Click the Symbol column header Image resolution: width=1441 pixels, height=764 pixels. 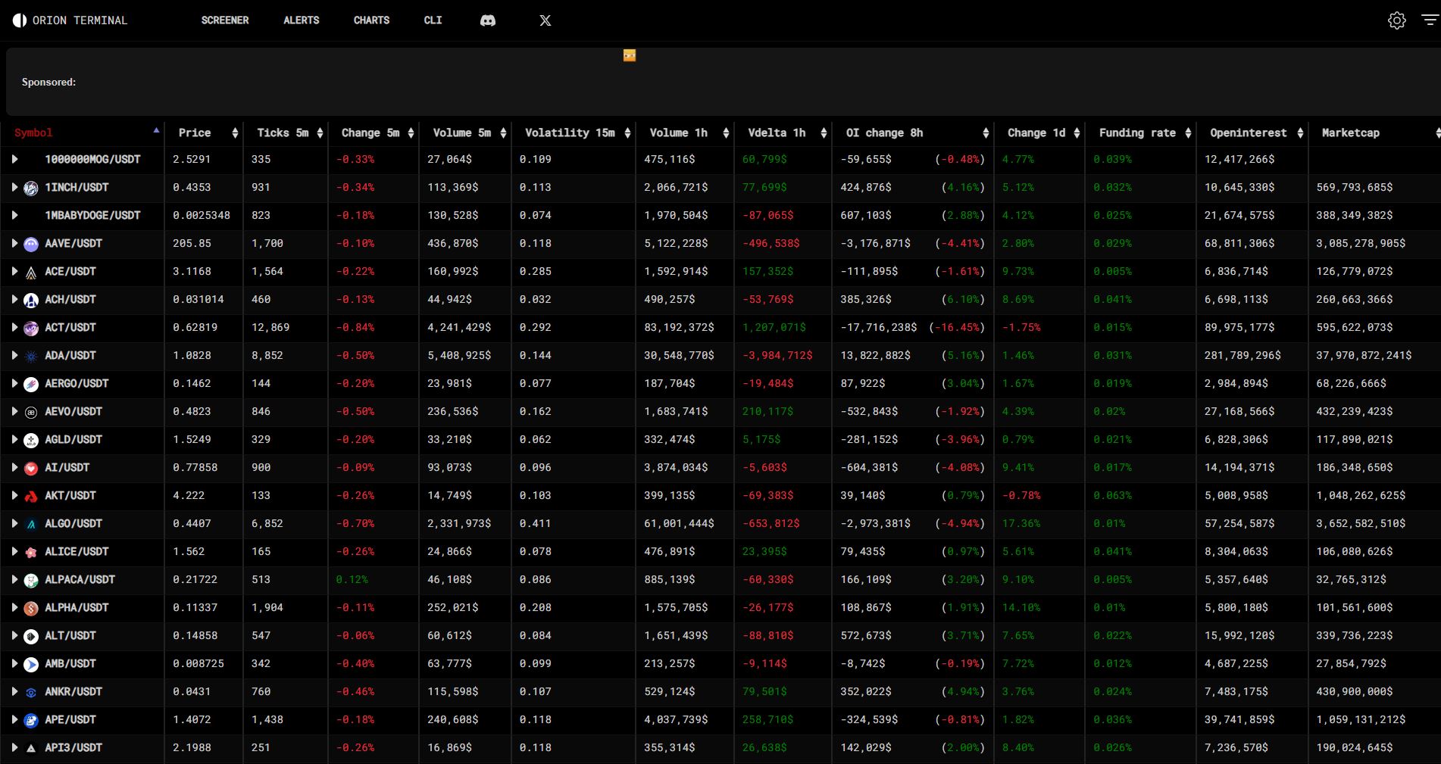tap(33, 133)
